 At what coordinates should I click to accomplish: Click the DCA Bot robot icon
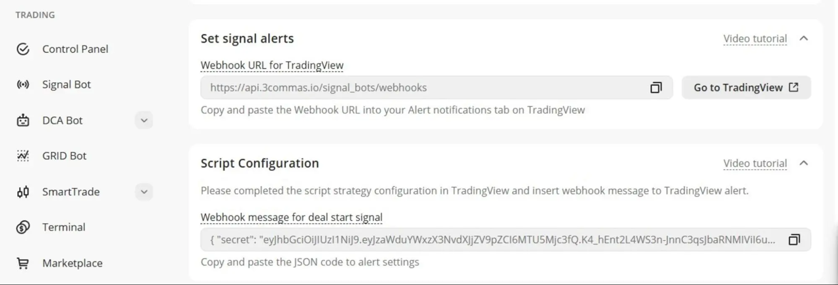[23, 120]
